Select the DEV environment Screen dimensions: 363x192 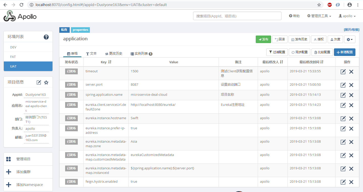pyautogui.click(x=28, y=47)
